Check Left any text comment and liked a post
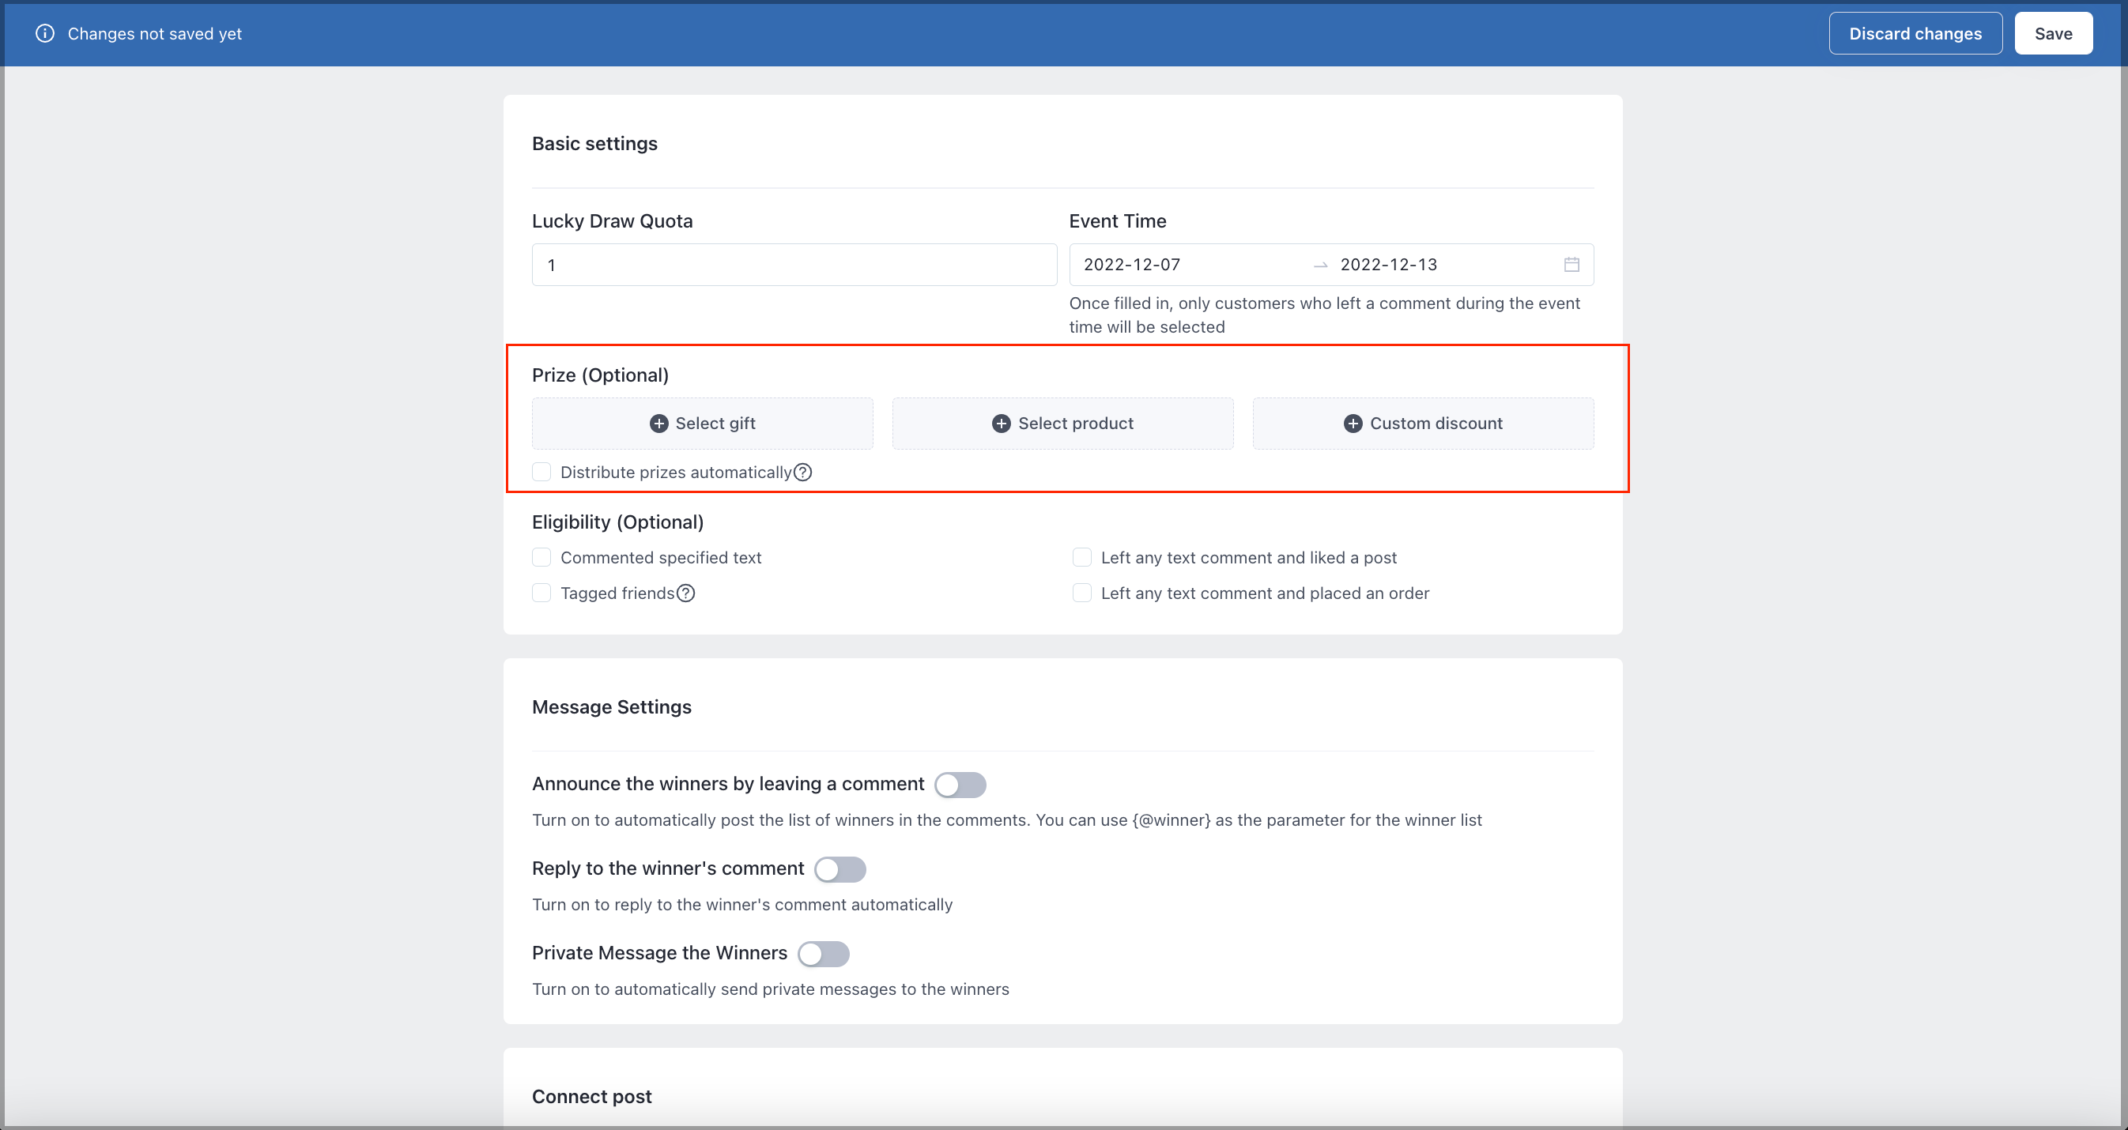 click(x=1081, y=558)
